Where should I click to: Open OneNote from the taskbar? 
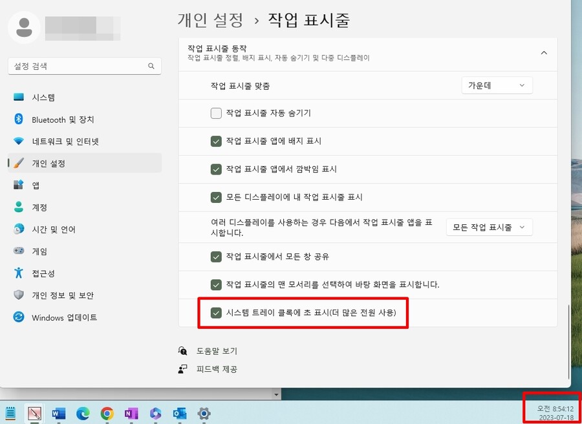click(131, 413)
